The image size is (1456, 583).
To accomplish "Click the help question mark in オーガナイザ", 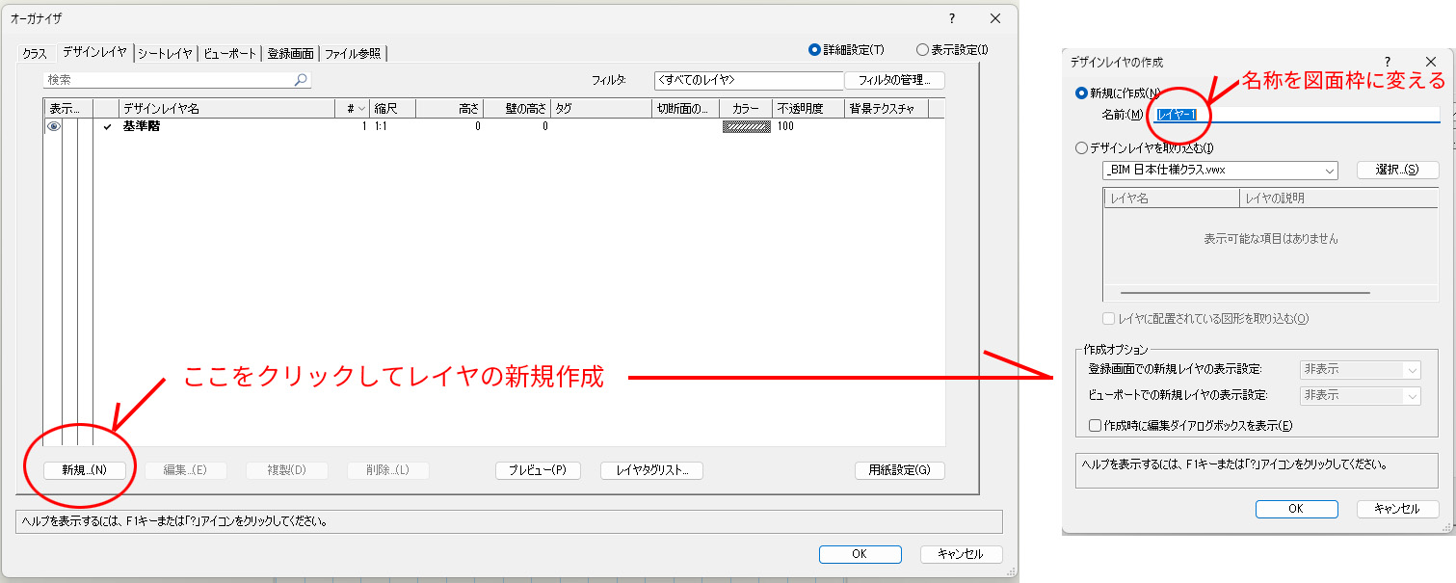I will pos(951,18).
